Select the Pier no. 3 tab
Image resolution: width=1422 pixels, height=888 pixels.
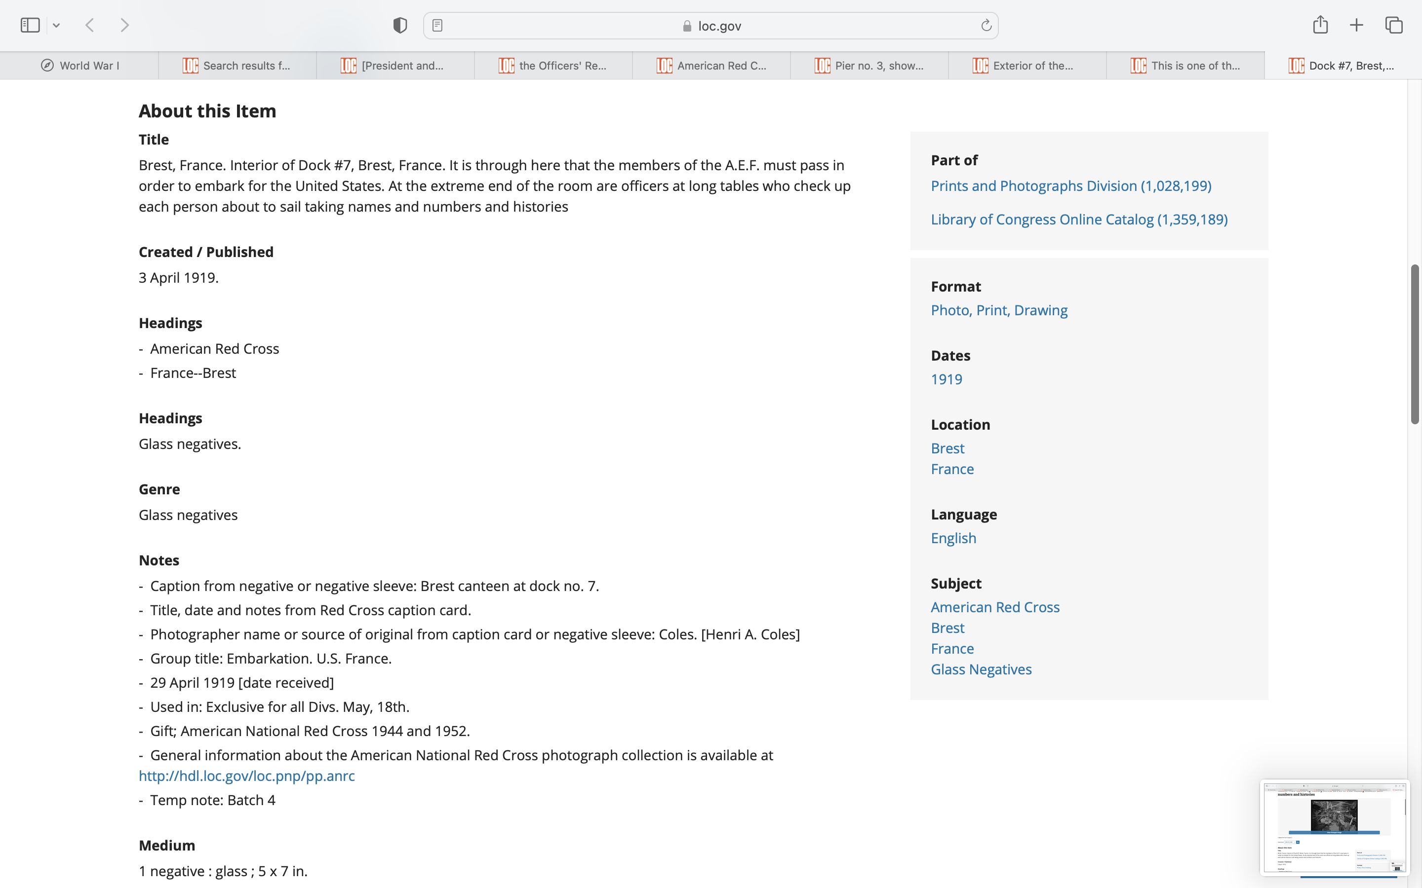point(869,66)
